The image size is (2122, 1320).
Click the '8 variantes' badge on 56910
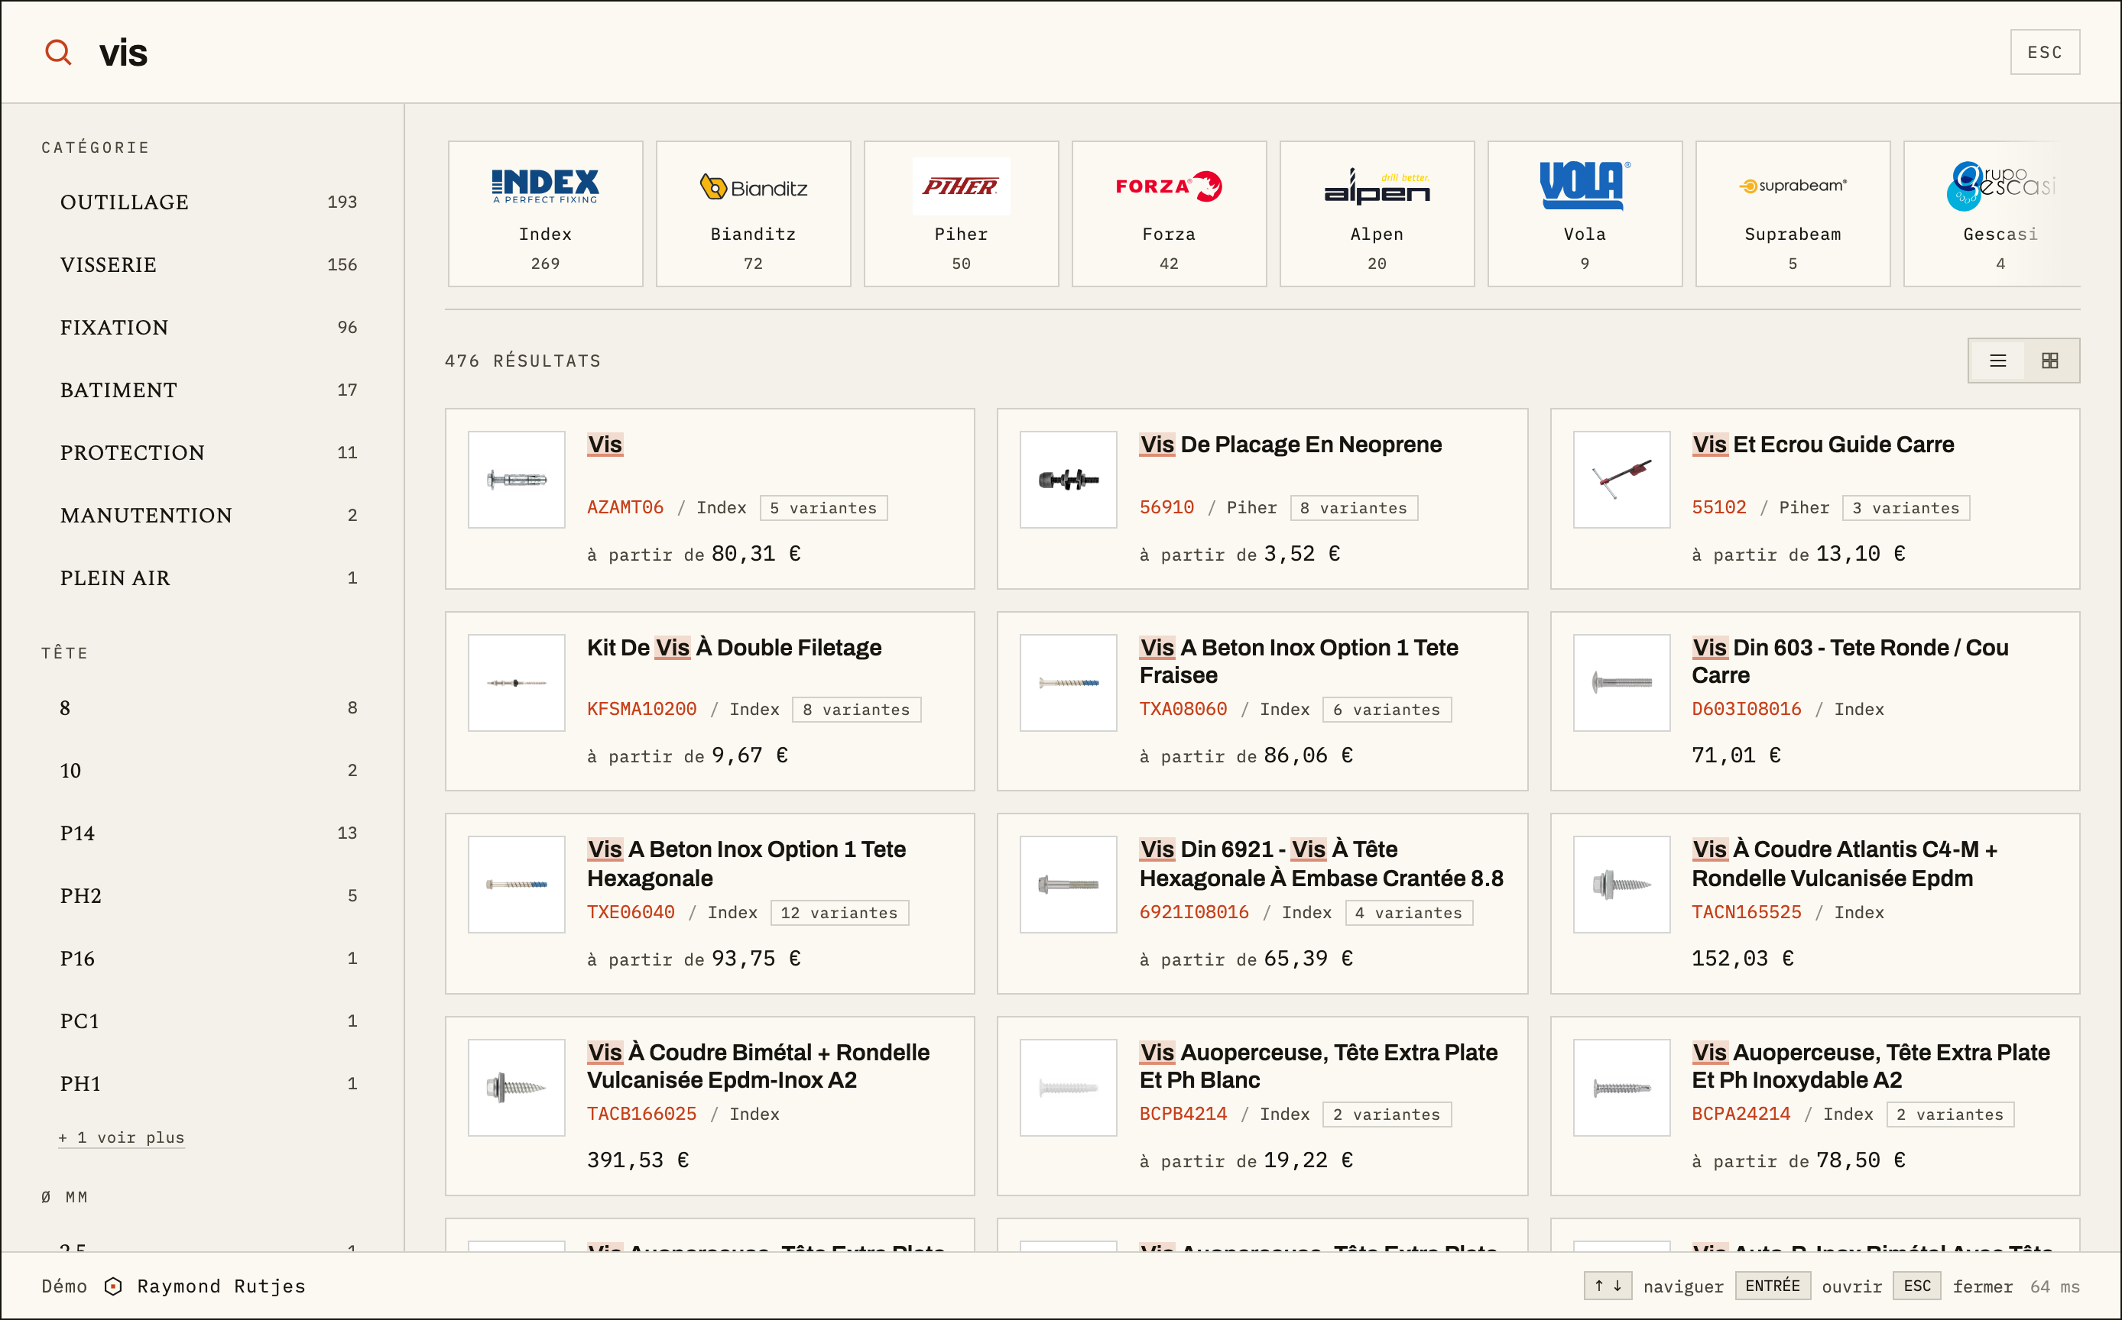pyautogui.click(x=1354, y=508)
